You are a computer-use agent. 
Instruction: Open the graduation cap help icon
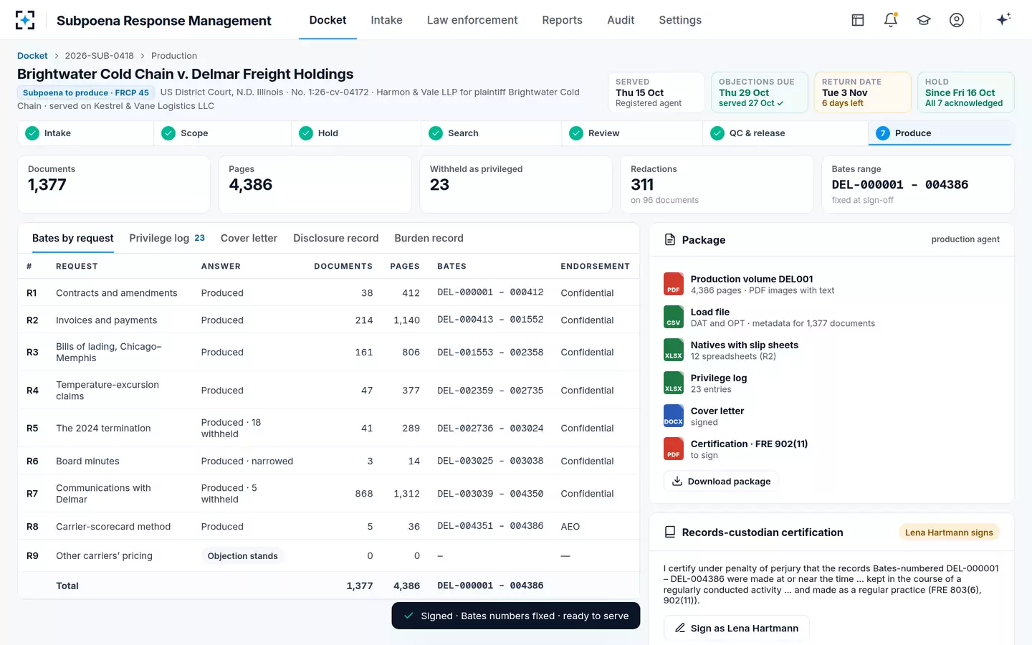pos(924,20)
